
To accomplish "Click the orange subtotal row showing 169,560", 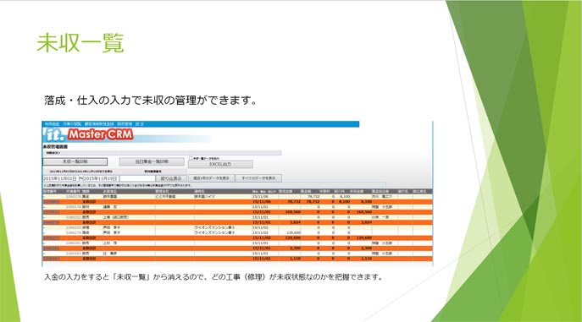I will [x=237, y=212].
